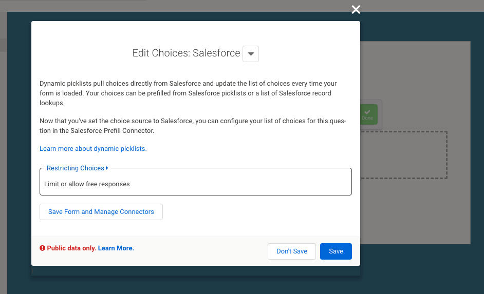Open the Learn More link beside Public data only

click(116, 248)
